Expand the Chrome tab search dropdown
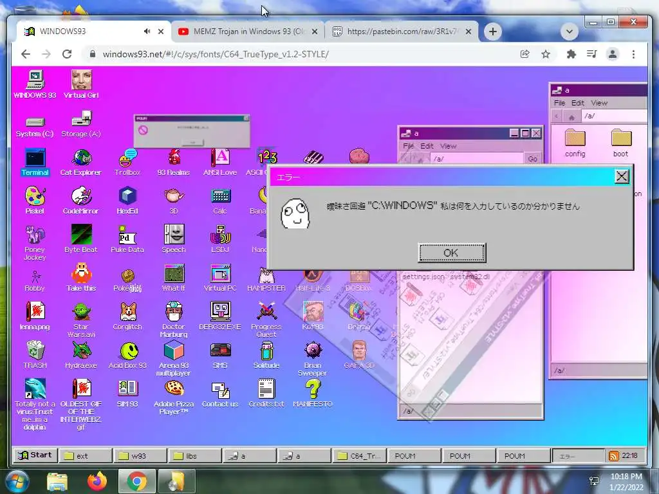Screen dimensions: 659x494 [570, 32]
